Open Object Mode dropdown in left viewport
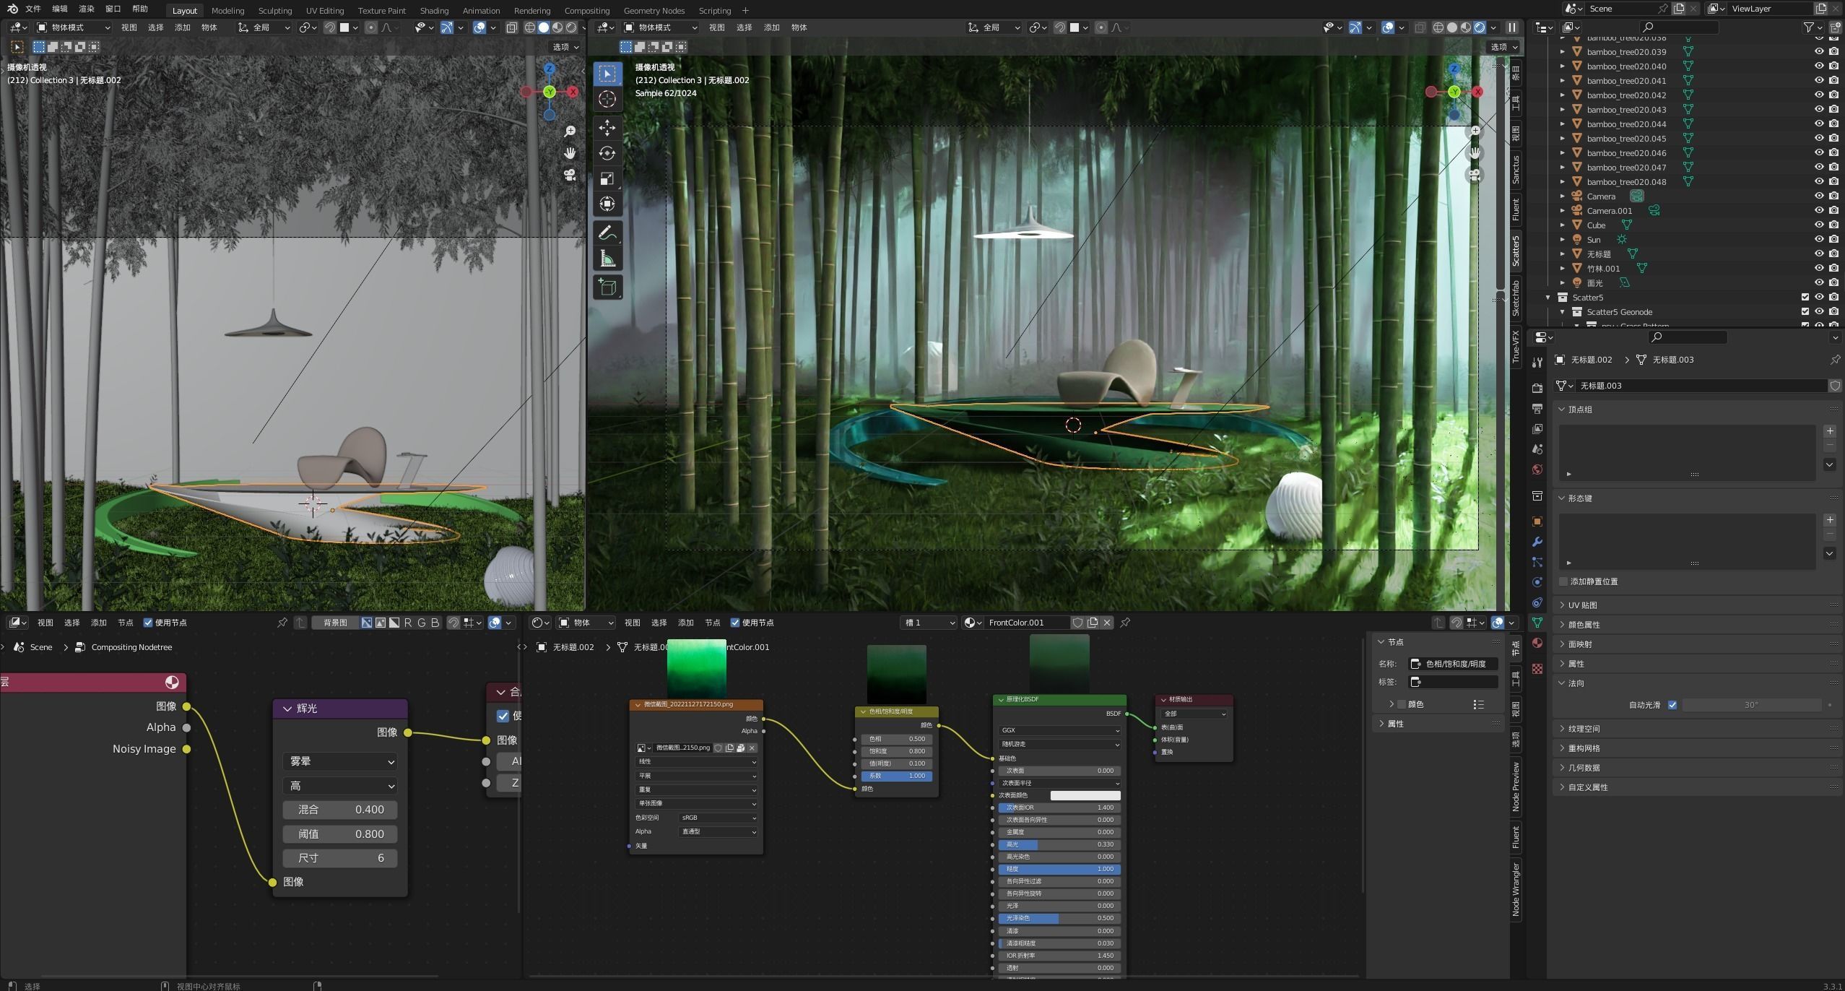 click(74, 27)
